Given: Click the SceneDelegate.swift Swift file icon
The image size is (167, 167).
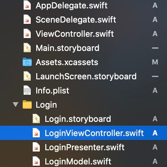Looking at the screenshot, I should 27,20.
